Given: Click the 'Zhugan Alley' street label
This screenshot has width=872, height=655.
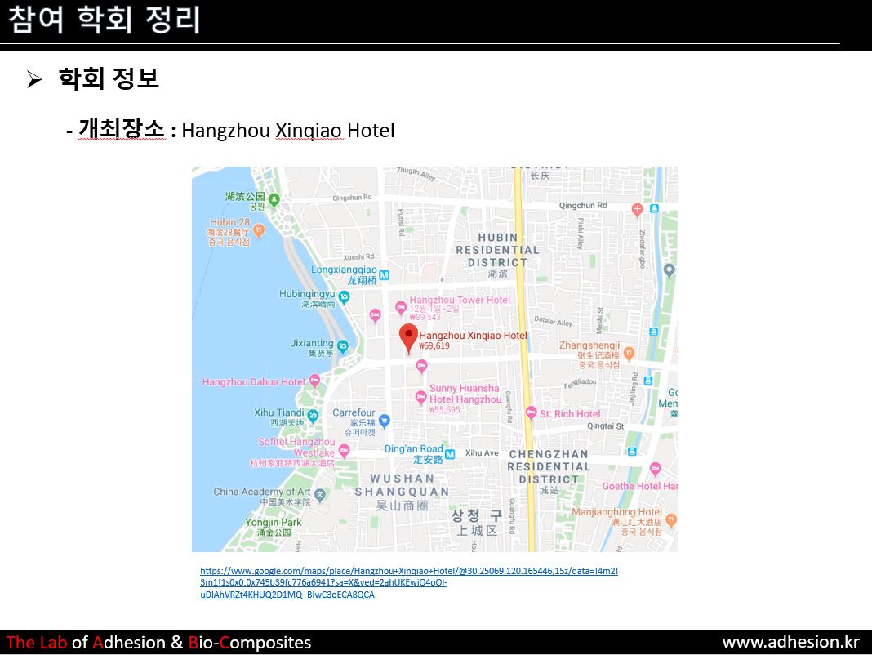Looking at the screenshot, I should 416,174.
